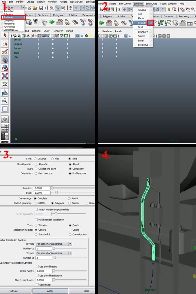The height and width of the screenshot is (294, 196).
Task: Select the Tube style radio button
Action: point(70,159)
